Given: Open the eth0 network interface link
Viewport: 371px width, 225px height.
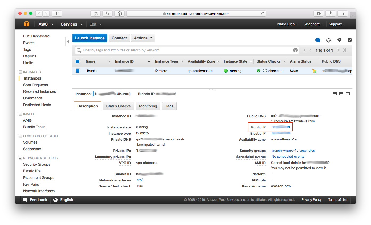Looking at the screenshot, I should coord(140,180).
